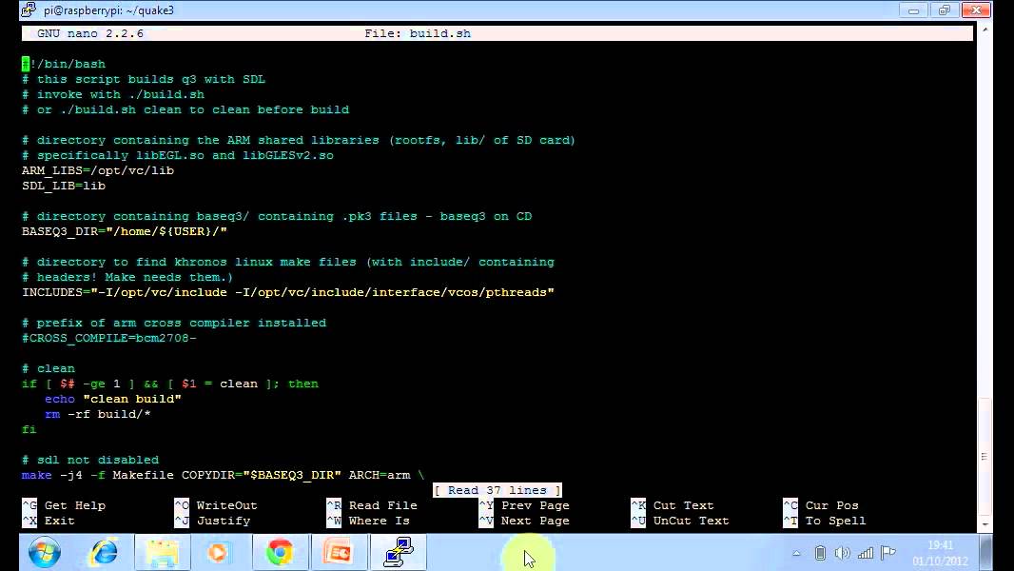Click '^R Read File' nano shortcut
The width and height of the screenshot is (1014, 571).
pyautogui.click(x=372, y=505)
